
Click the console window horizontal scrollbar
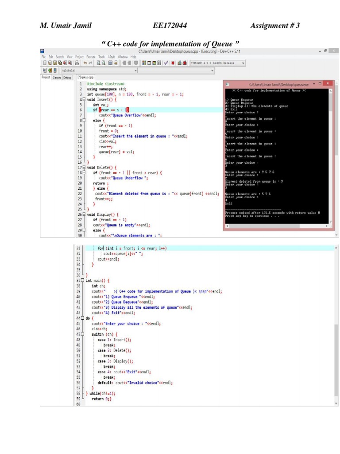click(277, 226)
